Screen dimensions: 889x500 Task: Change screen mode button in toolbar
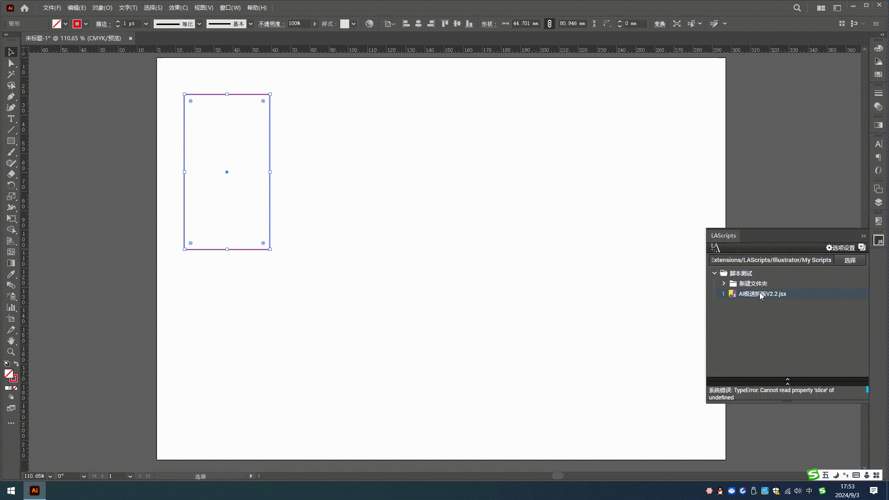point(11,408)
